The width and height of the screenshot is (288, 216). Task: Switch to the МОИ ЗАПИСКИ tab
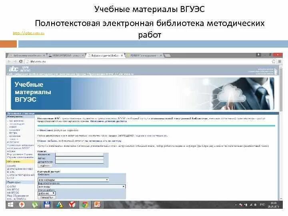pos(66,55)
